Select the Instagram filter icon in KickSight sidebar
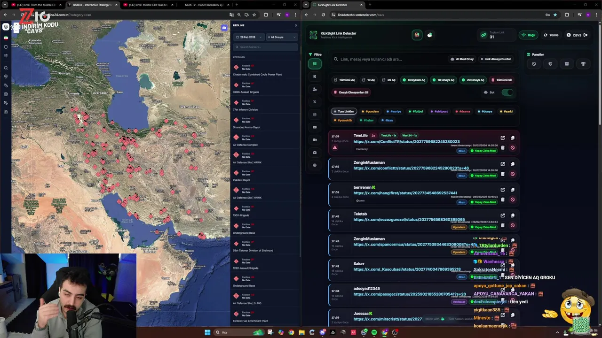 [x=315, y=115]
